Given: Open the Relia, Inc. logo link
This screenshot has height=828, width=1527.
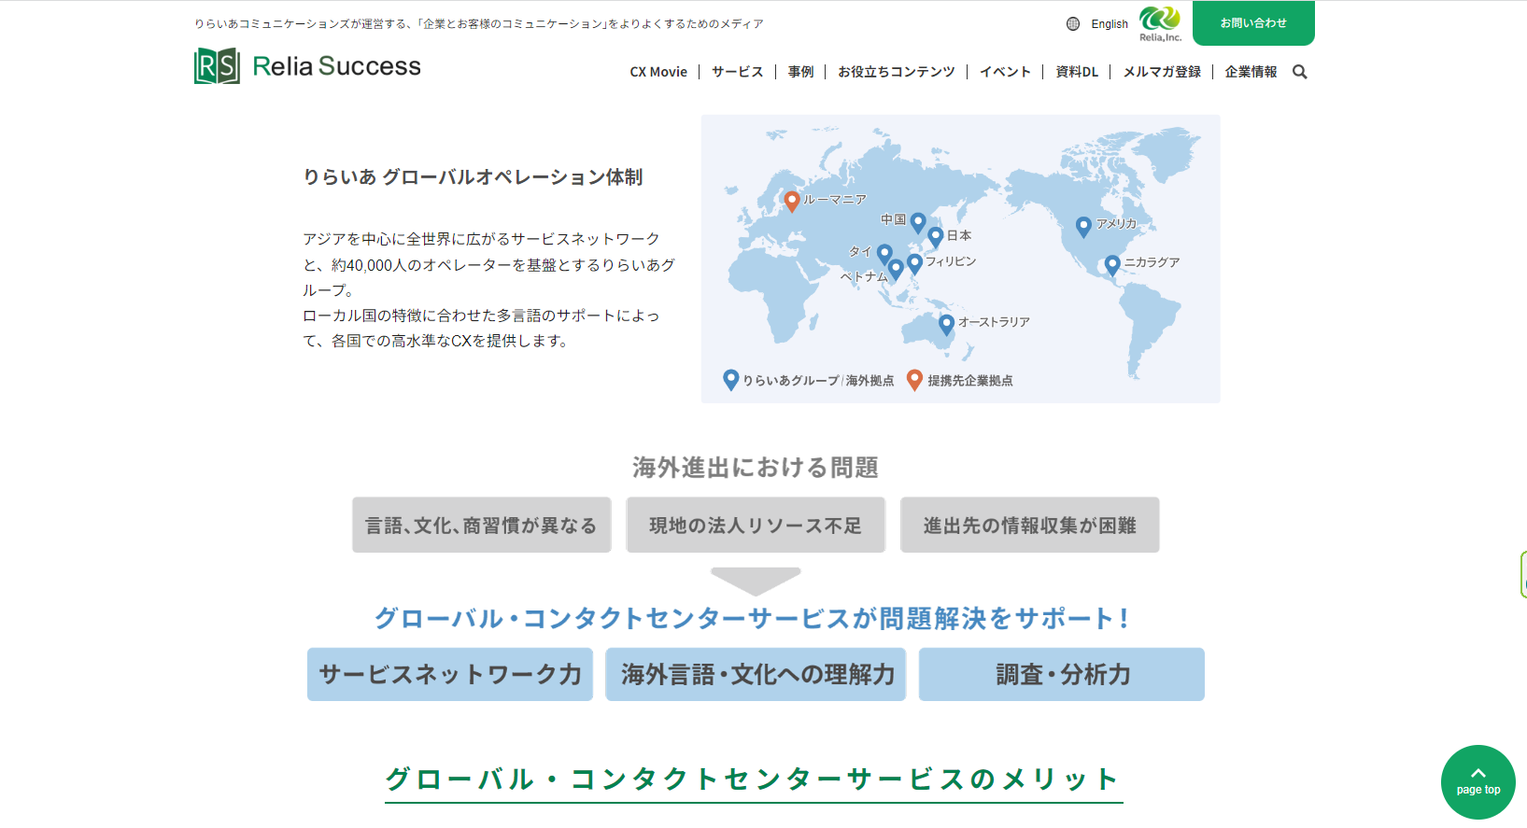Looking at the screenshot, I should (x=1160, y=24).
